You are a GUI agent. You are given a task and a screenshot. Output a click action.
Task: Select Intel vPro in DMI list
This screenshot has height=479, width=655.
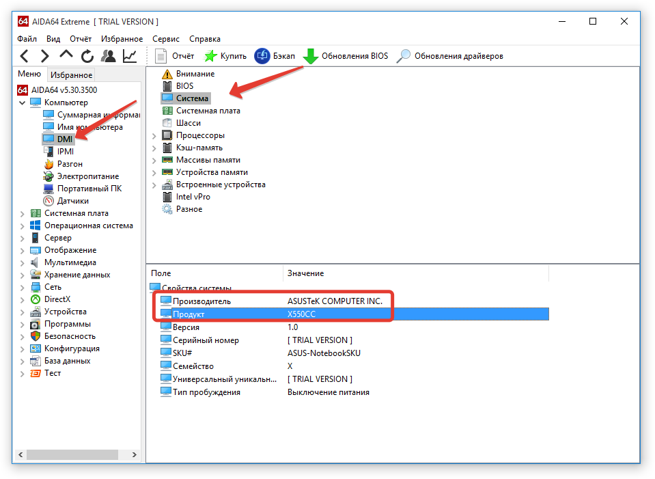(186, 196)
